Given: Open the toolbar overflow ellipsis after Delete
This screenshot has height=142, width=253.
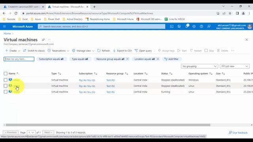Looking at the screenshot, I should click(x=232, y=50).
